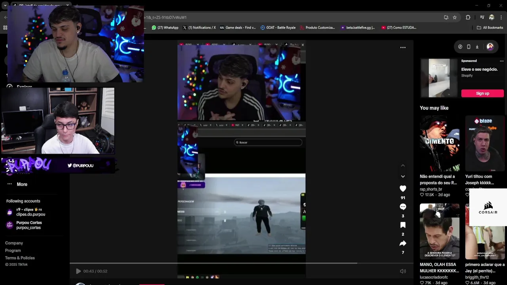Open the Program footer link
This screenshot has height=285, width=507.
(x=13, y=251)
